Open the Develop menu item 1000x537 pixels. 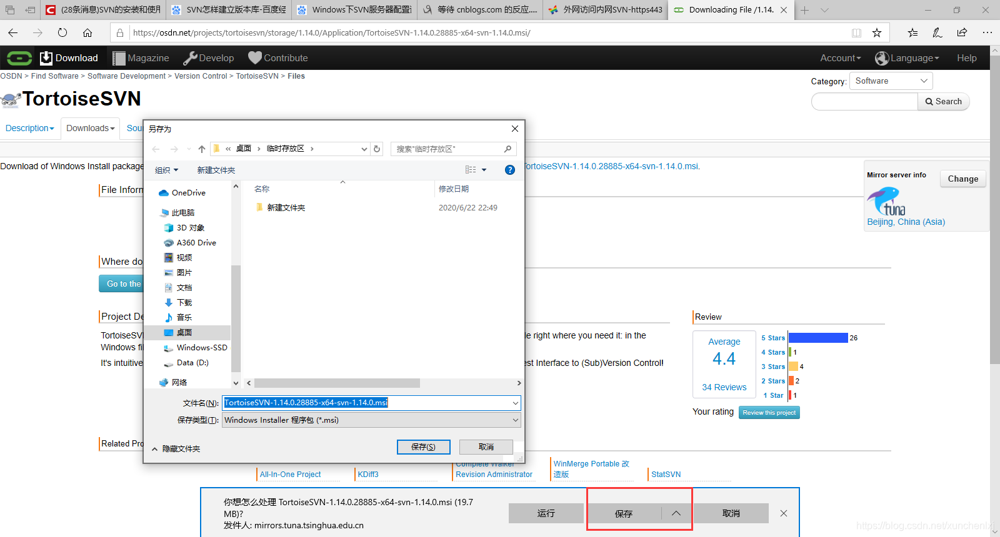pyautogui.click(x=209, y=58)
